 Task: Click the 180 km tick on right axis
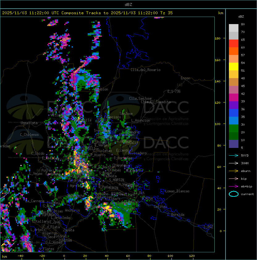217,39
